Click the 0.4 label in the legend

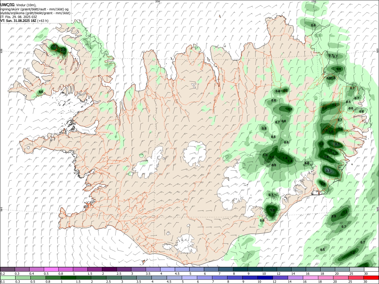[32, 274]
